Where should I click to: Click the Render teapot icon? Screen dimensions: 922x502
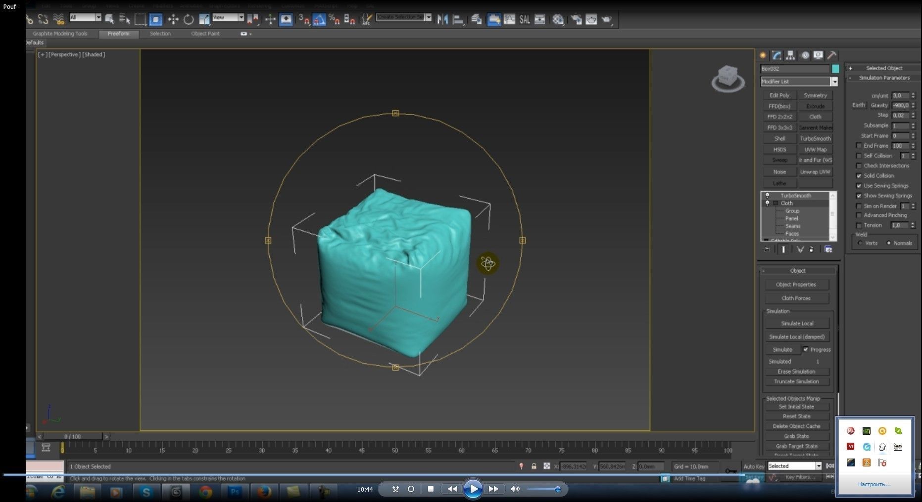tap(607, 19)
